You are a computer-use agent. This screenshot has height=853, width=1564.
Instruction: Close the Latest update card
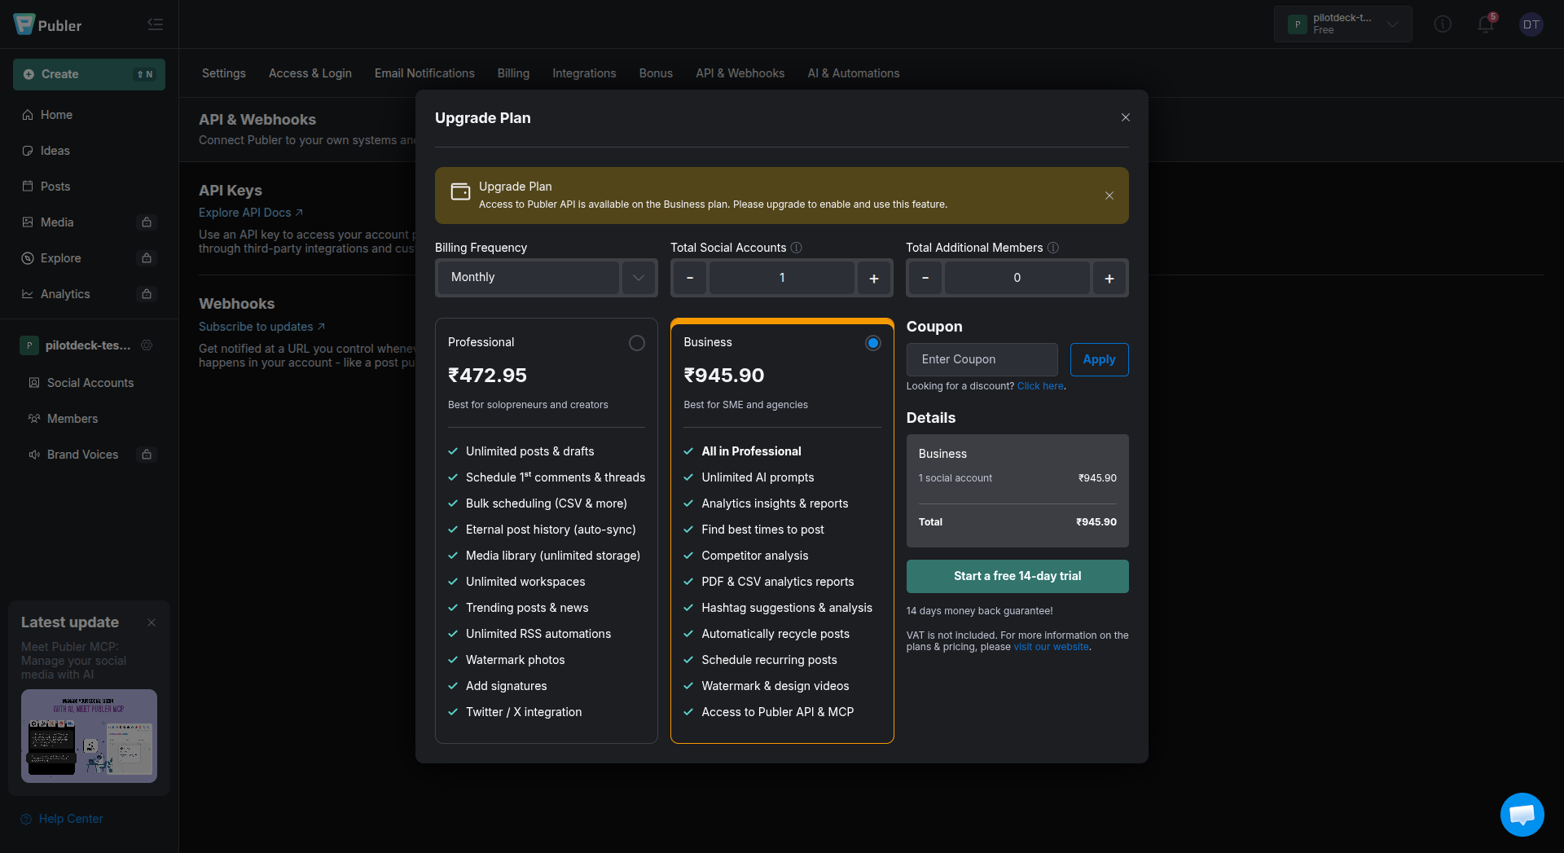click(x=151, y=622)
